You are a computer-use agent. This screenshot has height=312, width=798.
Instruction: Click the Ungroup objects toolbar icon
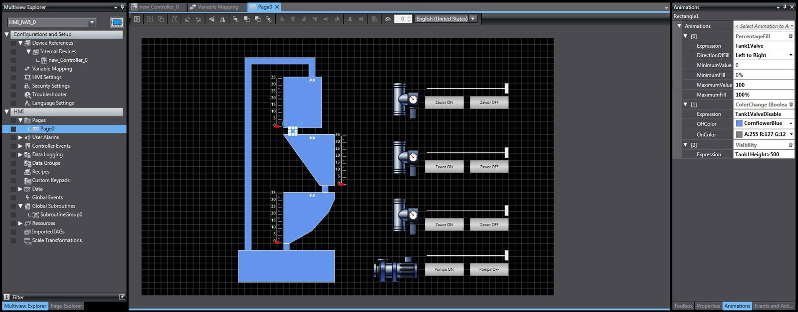[x=161, y=19]
